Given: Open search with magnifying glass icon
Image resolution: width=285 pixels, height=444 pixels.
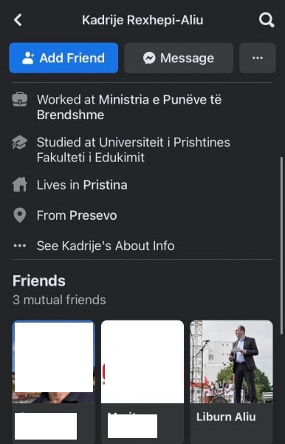Looking at the screenshot, I should click(x=267, y=20).
